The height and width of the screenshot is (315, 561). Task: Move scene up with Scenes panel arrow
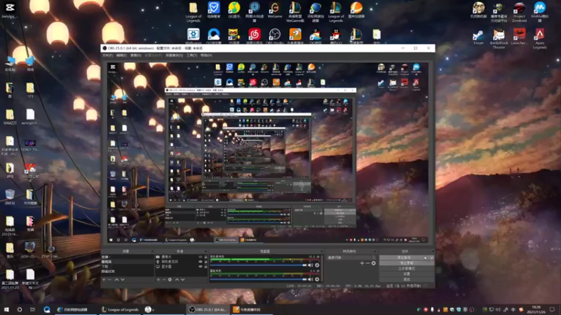point(116,279)
